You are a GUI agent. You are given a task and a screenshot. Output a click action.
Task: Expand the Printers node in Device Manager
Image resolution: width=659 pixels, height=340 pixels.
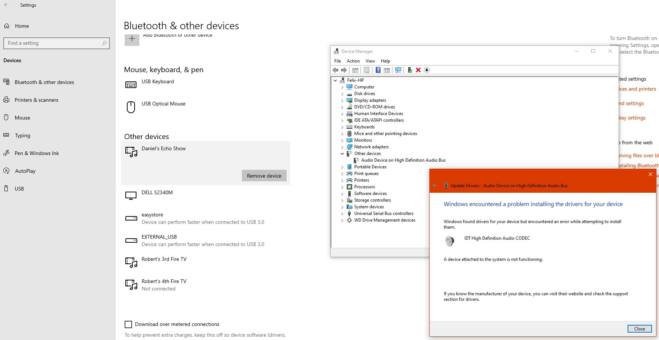[342, 180]
